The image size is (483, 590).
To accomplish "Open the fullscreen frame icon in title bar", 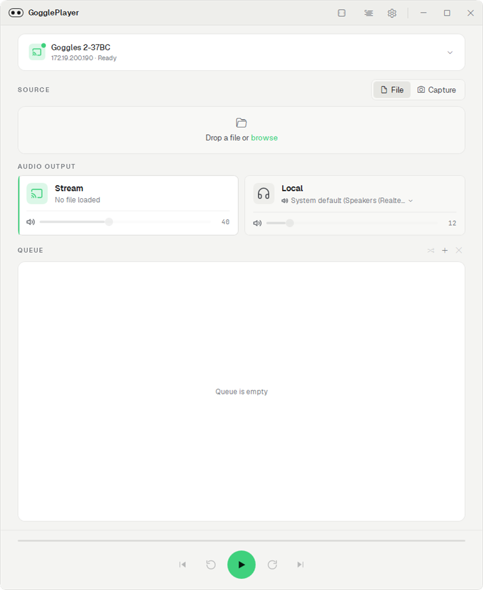I will point(342,13).
